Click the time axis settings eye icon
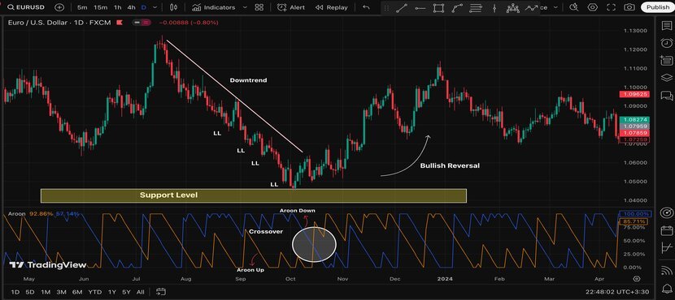Screen dimensions: 675x300 point(637,279)
